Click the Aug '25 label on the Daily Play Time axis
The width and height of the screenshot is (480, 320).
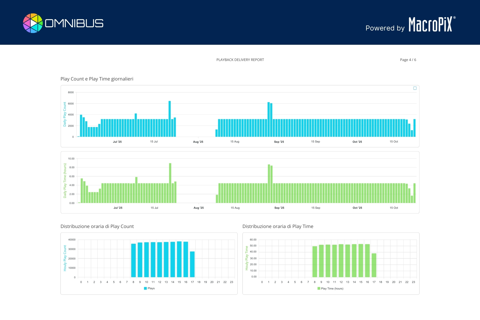tap(198, 208)
